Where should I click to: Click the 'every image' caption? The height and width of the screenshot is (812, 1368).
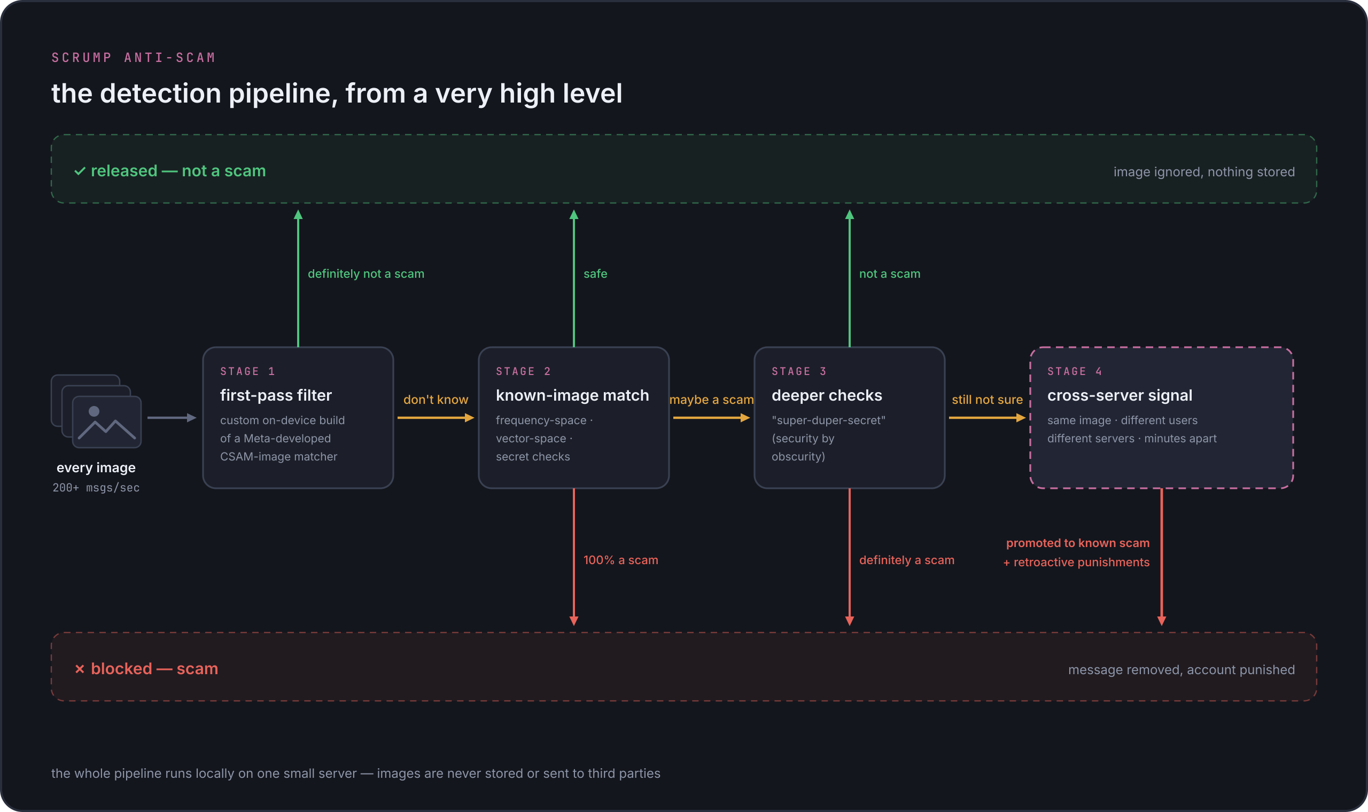(x=96, y=468)
